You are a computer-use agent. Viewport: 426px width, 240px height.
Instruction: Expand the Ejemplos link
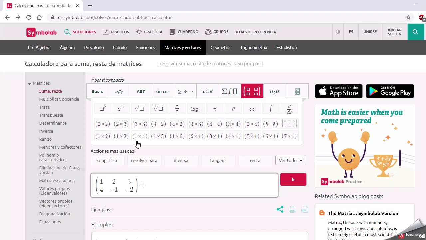coord(103,209)
